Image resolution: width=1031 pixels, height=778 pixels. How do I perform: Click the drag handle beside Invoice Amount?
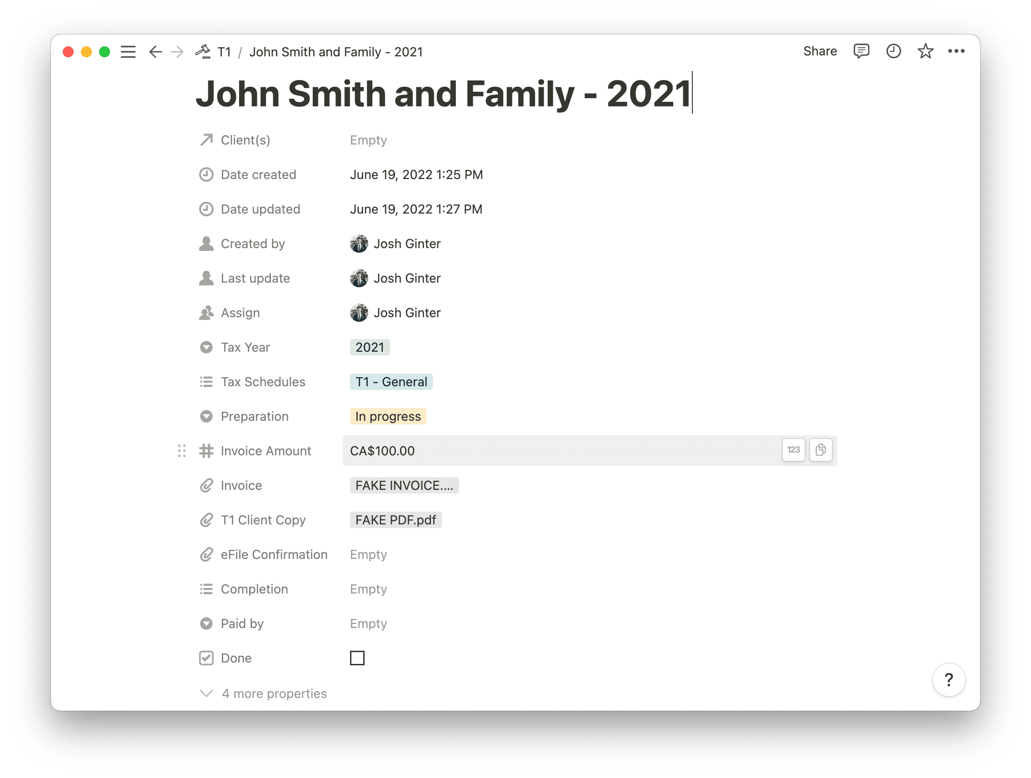pyautogui.click(x=182, y=450)
